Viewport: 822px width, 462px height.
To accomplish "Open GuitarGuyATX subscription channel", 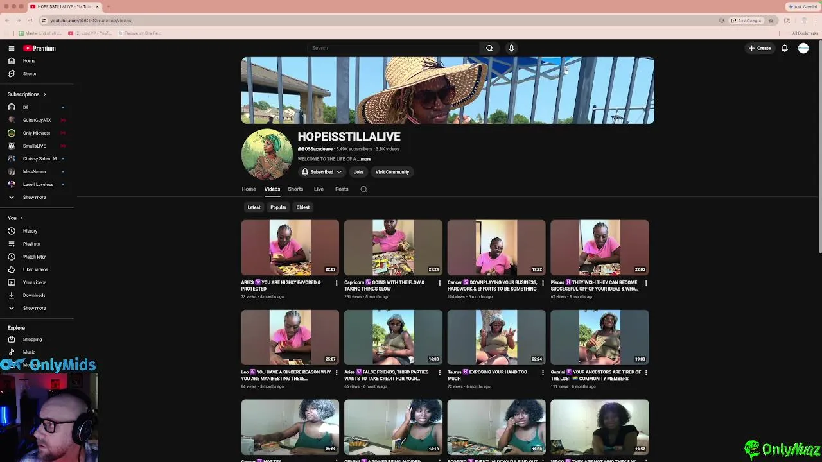I will [35, 120].
